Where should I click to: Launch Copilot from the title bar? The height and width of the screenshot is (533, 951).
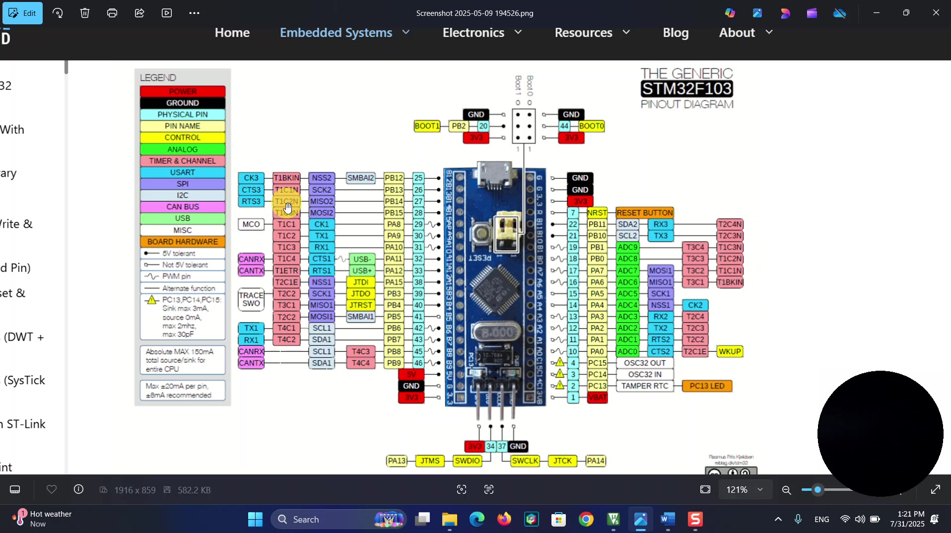click(730, 13)
